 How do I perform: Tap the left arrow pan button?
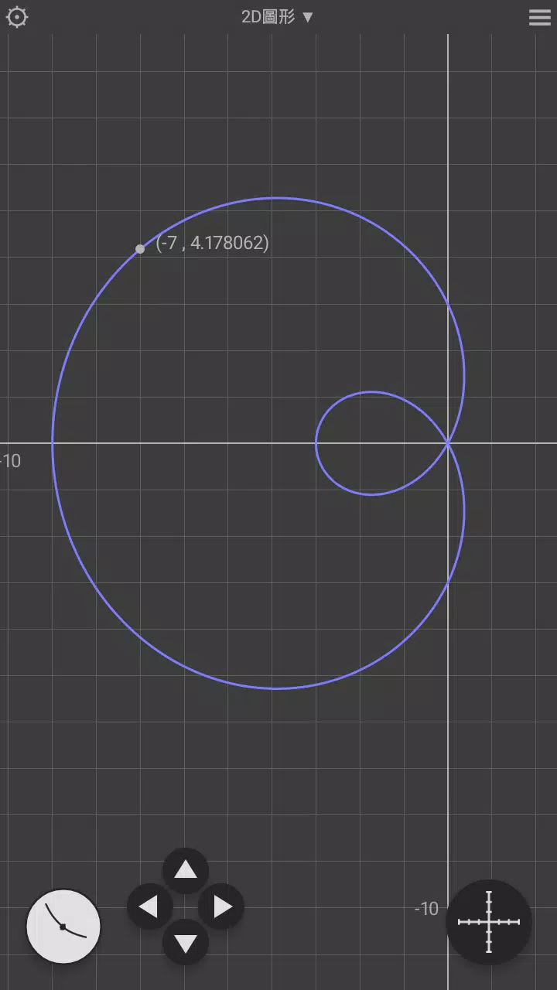pyautogui.click(x=149, y=906)
